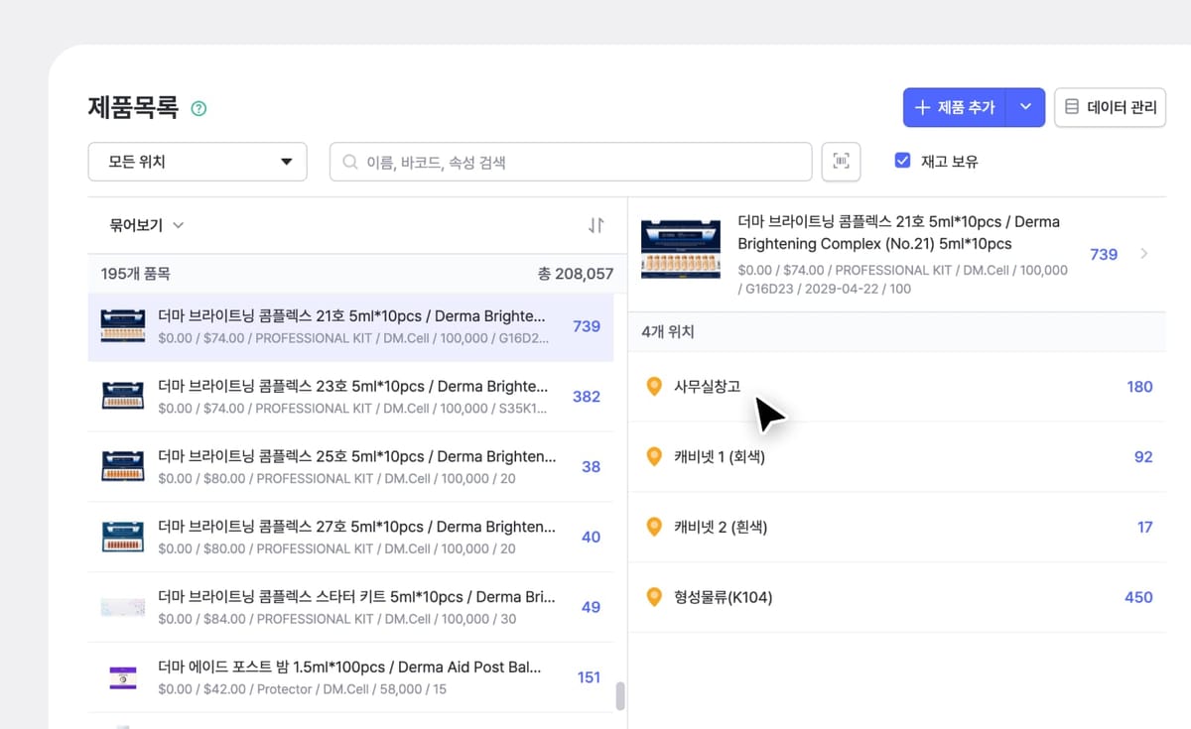Click the barcode scan icon button
1191x729 pixels.
[842, 162]
